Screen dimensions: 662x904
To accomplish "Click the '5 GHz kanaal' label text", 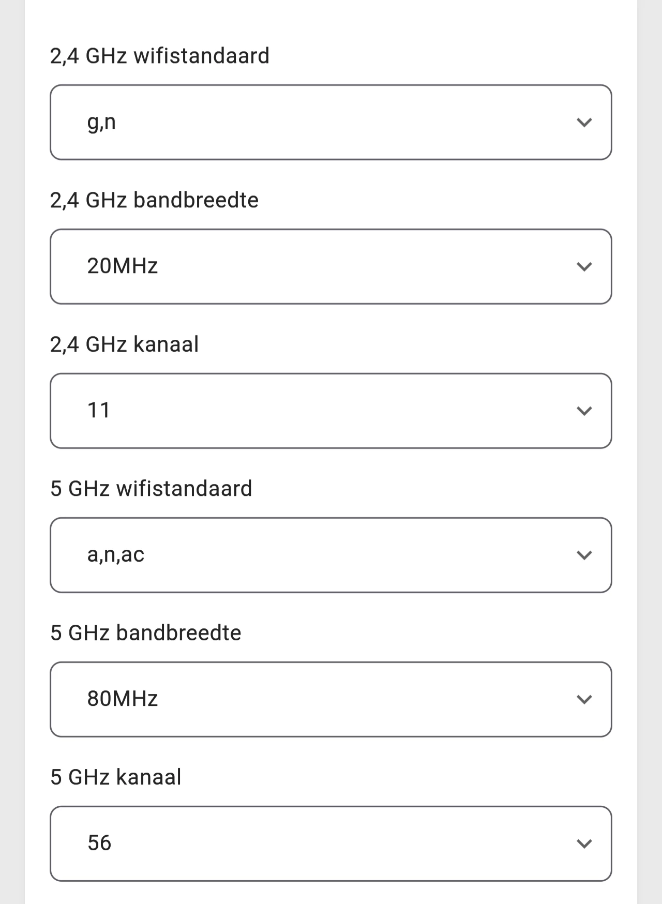I will [x=116, y=777].
